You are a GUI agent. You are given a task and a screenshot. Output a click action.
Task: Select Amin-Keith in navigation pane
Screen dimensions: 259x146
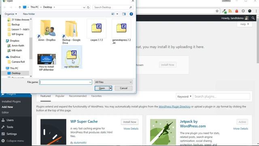coord(16,45)
